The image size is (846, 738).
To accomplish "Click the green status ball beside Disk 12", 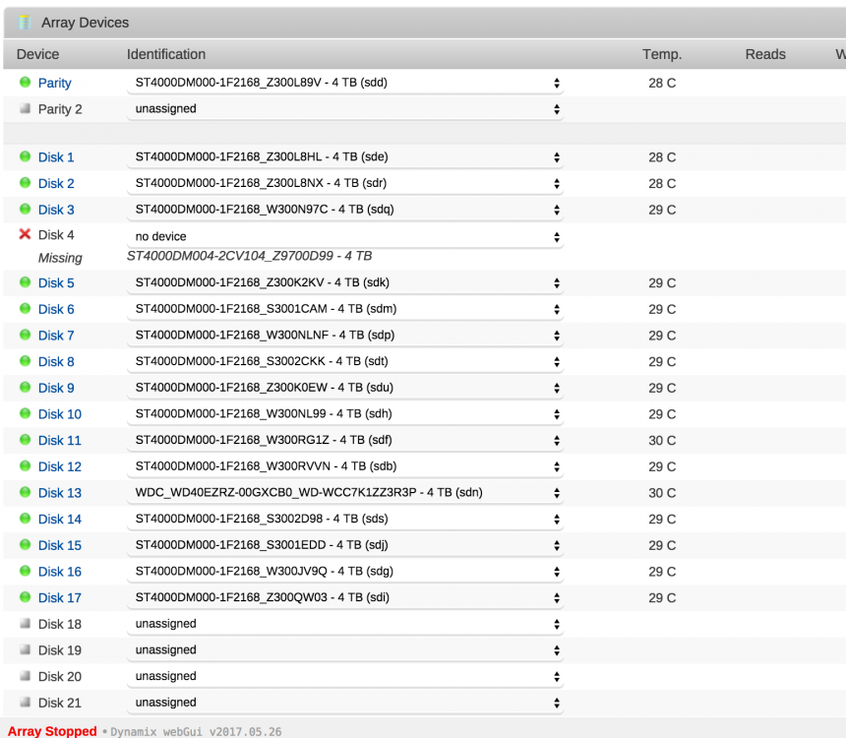I will tap(25, 465).
